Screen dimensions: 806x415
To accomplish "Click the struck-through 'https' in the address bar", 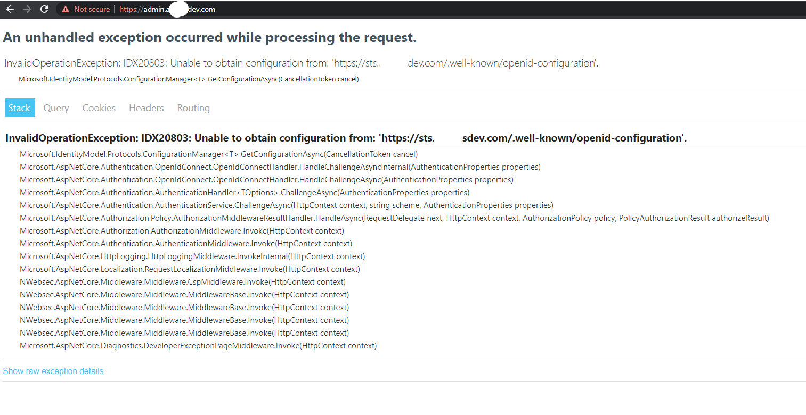I will pos(127,9).
